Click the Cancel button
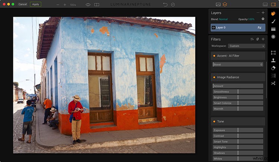This screenshot has width=279, height=162. pyautogui.click(x=23, y=4)
